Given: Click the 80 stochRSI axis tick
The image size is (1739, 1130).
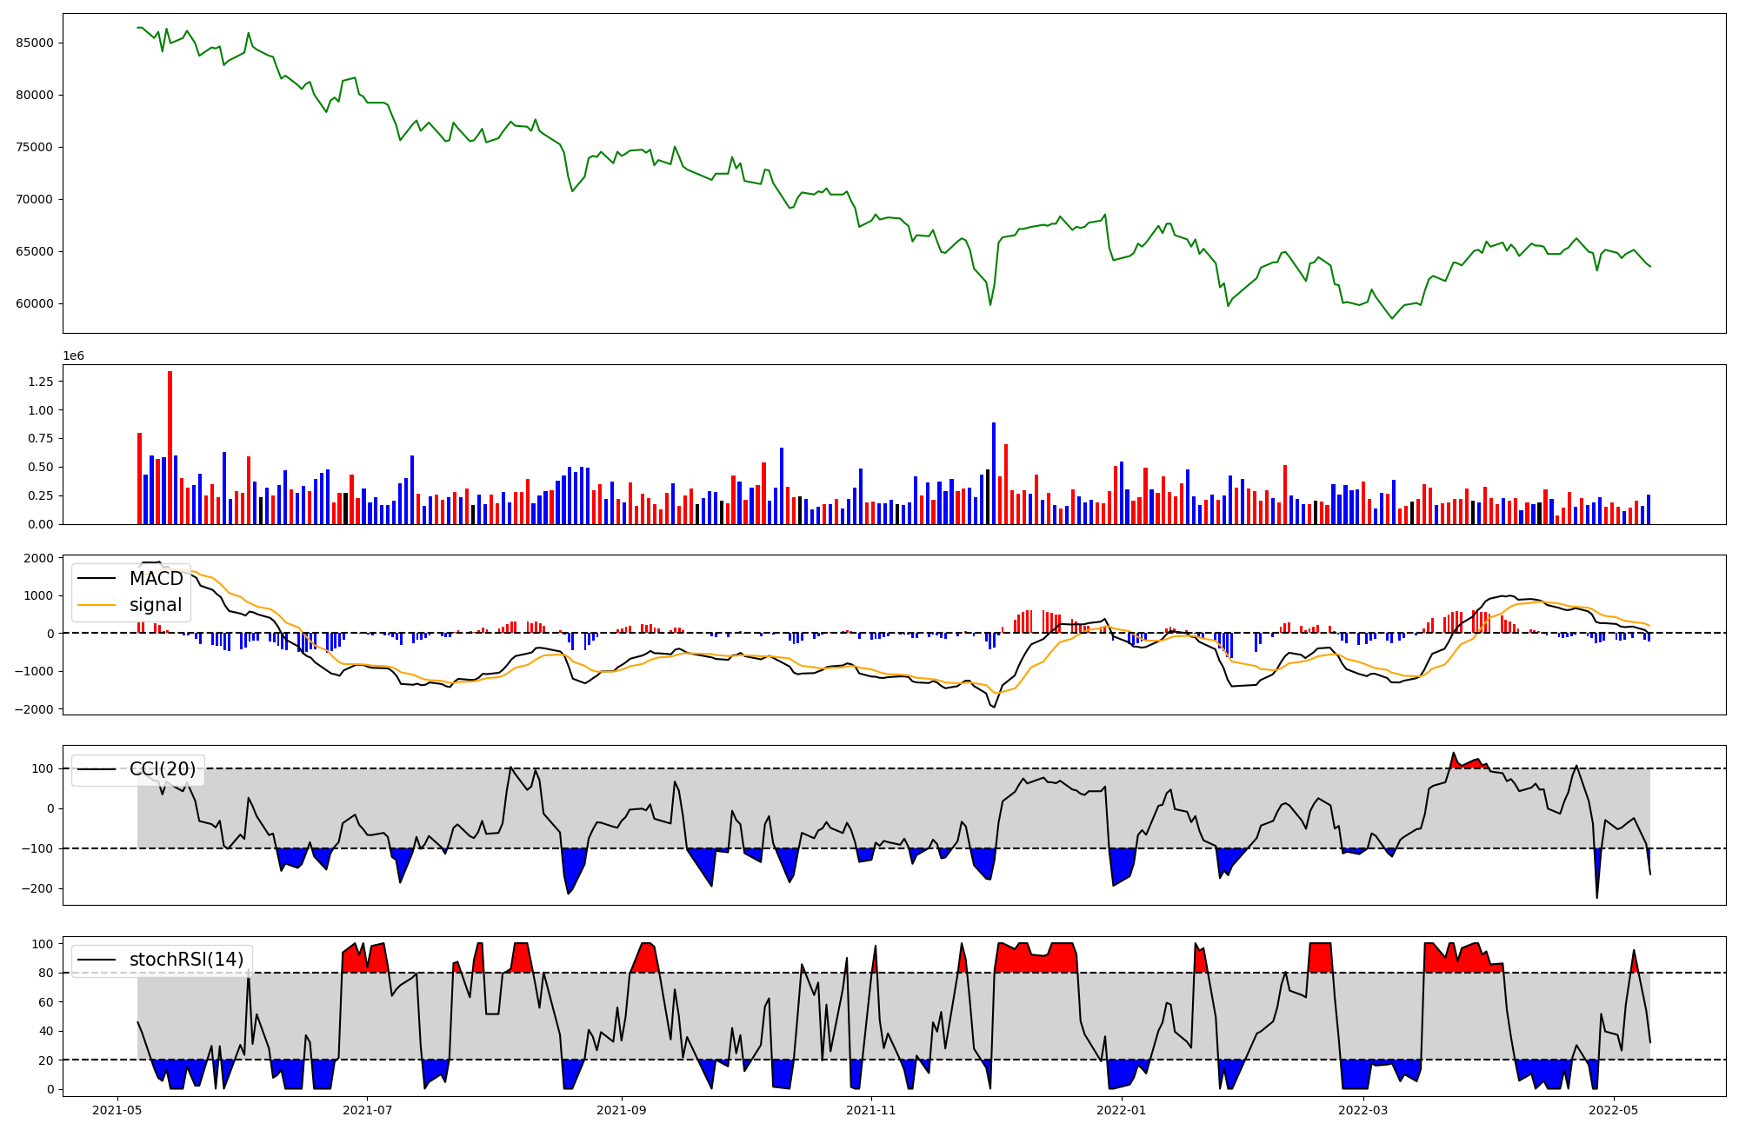Looking at the screenshot, I should 46,974.
